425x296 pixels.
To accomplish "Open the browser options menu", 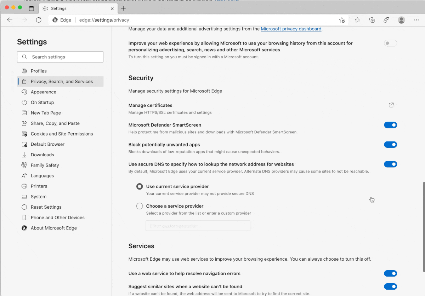I will tap(416, 20).
